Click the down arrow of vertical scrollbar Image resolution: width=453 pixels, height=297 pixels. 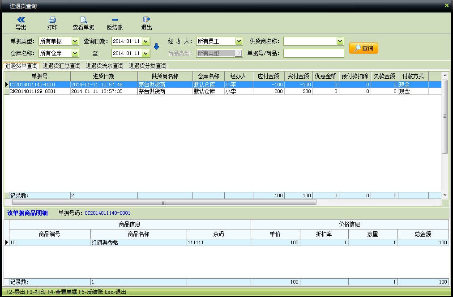[x=445, y=195]
